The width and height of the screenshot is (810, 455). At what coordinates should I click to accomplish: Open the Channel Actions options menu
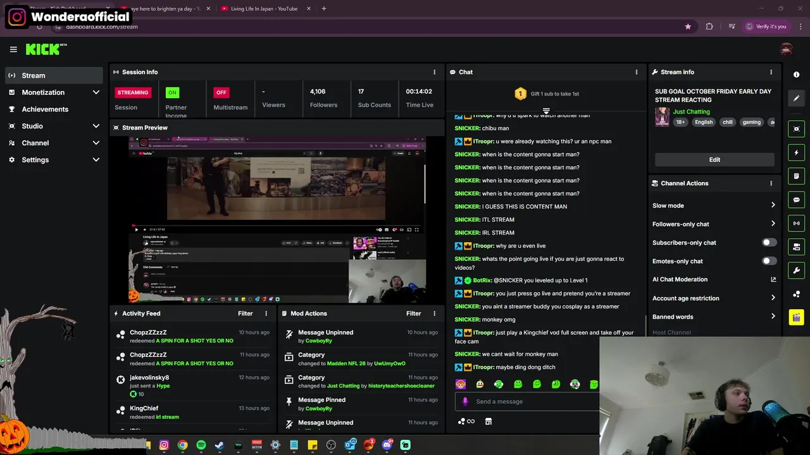tap(771, 183)
